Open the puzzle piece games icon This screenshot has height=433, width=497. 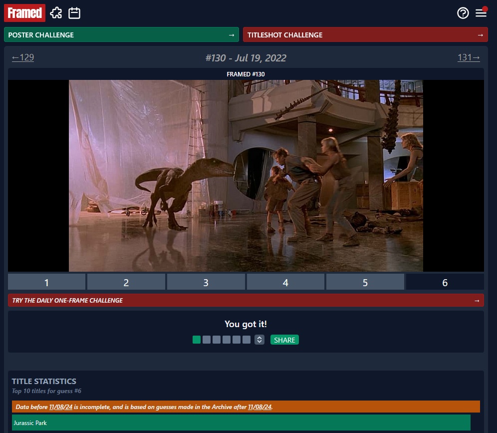coord(56,13)
